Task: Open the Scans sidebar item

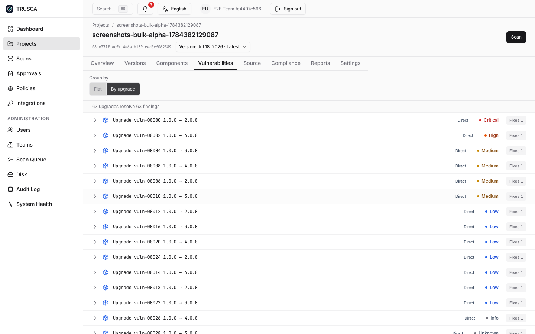Action: point(41,59)
